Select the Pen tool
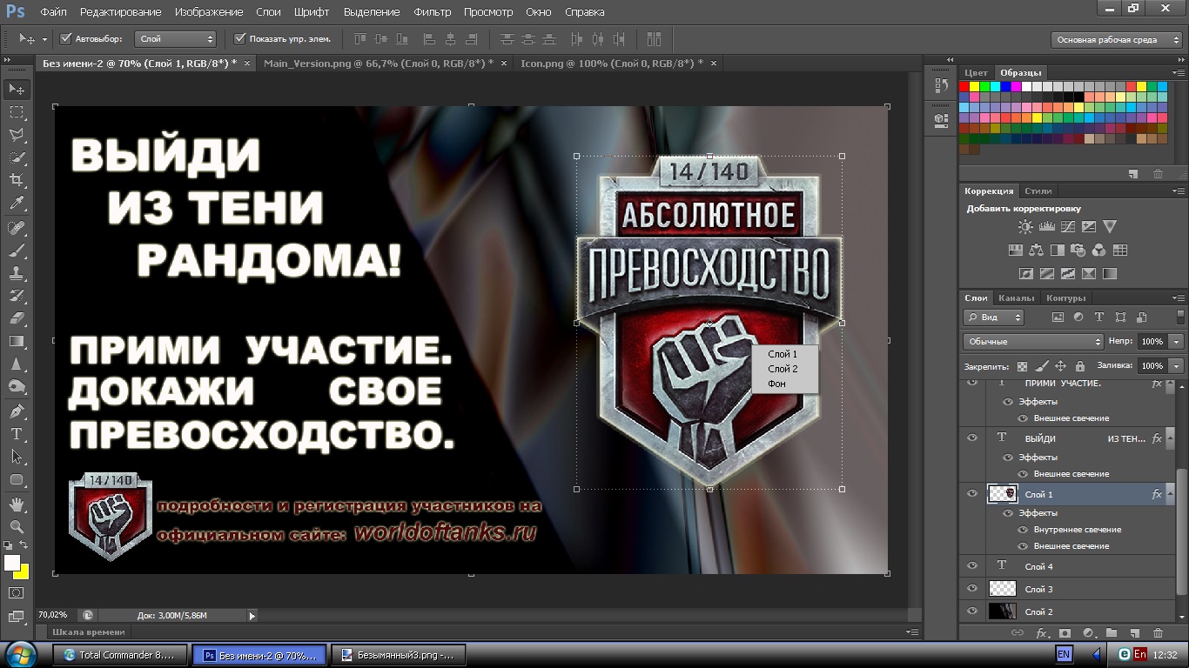1189x668 pixels. coord(17,411)
